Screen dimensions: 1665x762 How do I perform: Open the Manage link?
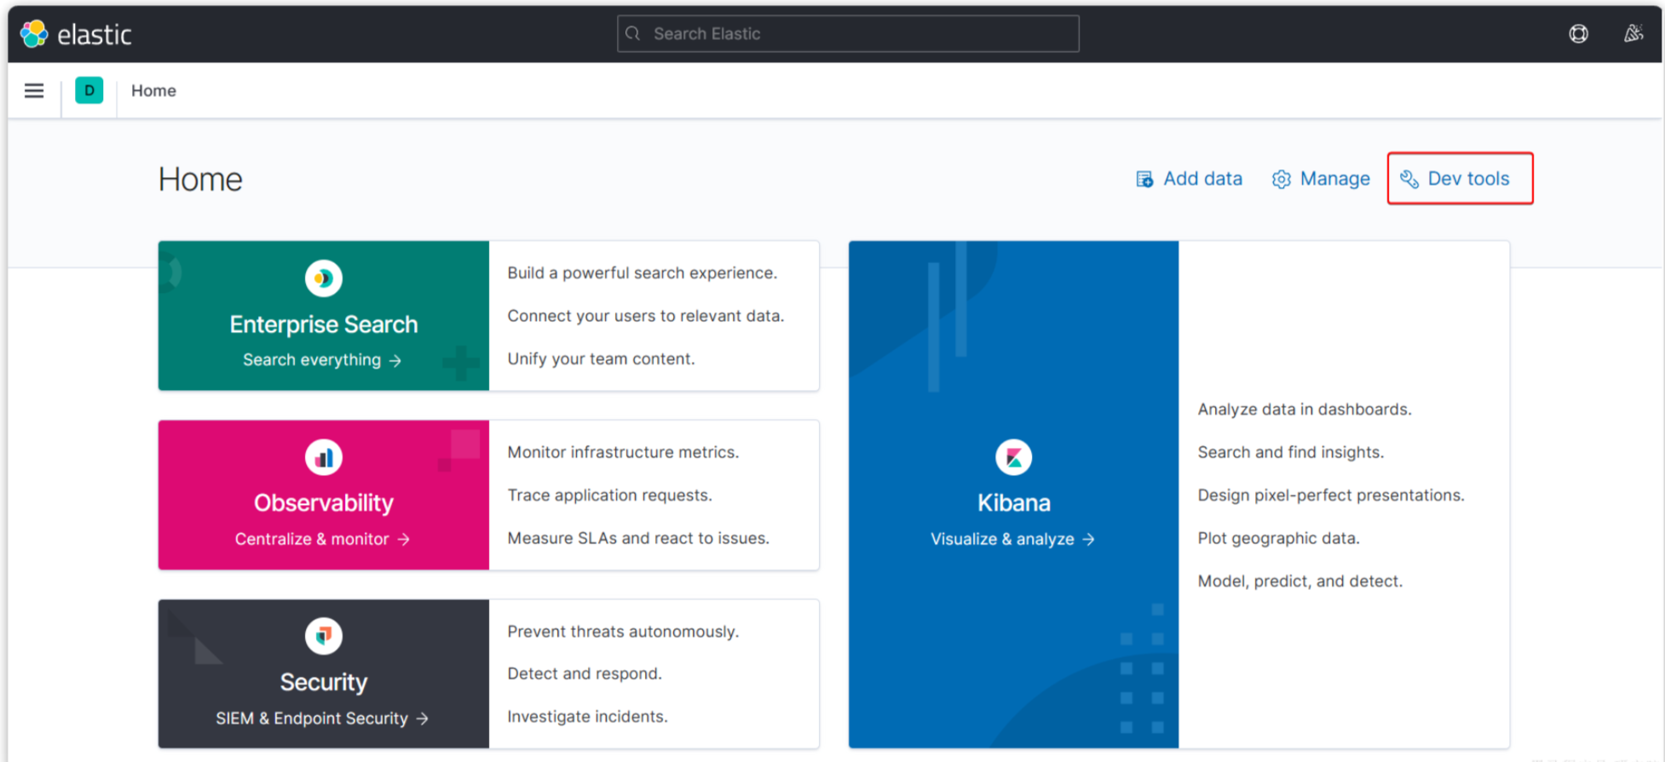point(1321,179)
